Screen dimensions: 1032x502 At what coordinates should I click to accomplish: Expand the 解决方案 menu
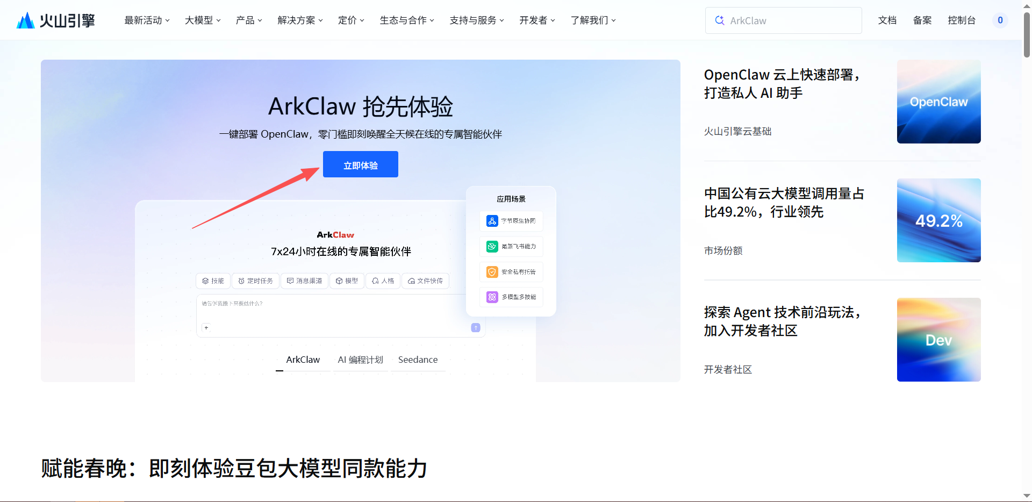pyautogui.click(x=300, y=20)
